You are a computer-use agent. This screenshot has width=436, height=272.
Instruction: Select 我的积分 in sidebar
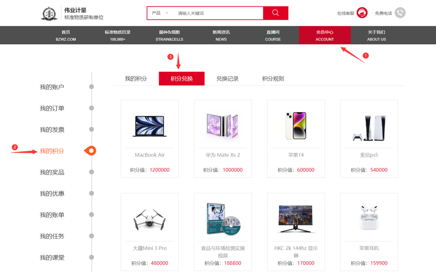52,151
